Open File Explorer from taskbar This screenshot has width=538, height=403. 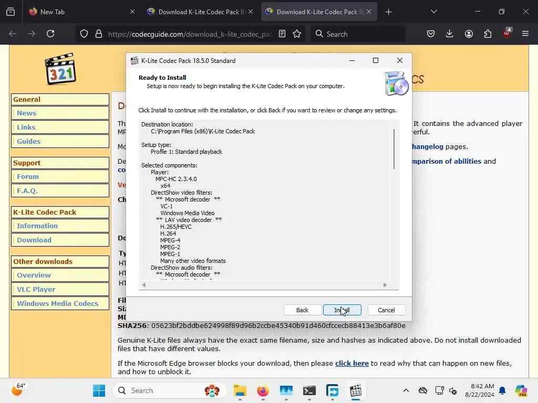coord(240,390)
